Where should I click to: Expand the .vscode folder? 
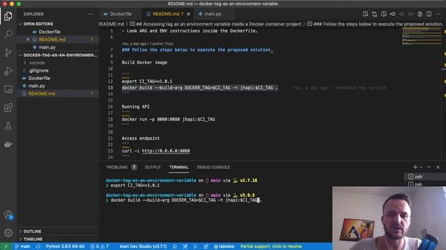tap(36, 62)
